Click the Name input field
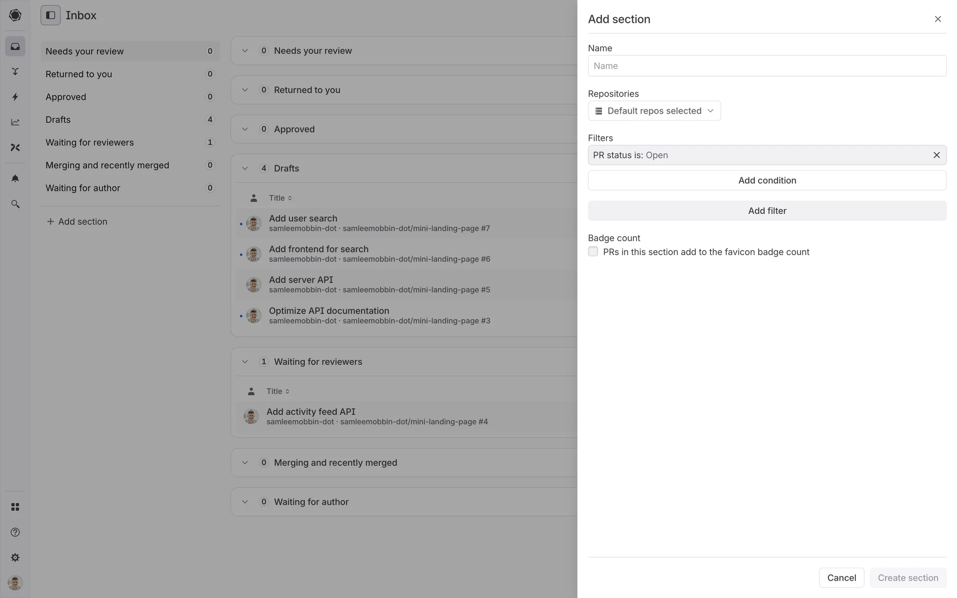 point(767,66)
